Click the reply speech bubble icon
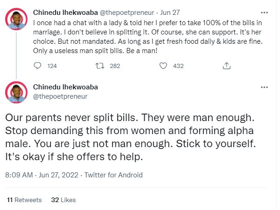The image size is (280, 210). (38, 66)
